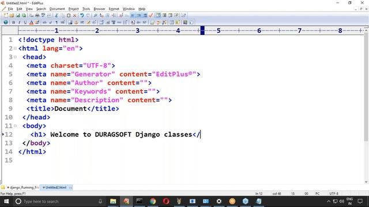Cut selection using scissors icon

tap(57, 16)
